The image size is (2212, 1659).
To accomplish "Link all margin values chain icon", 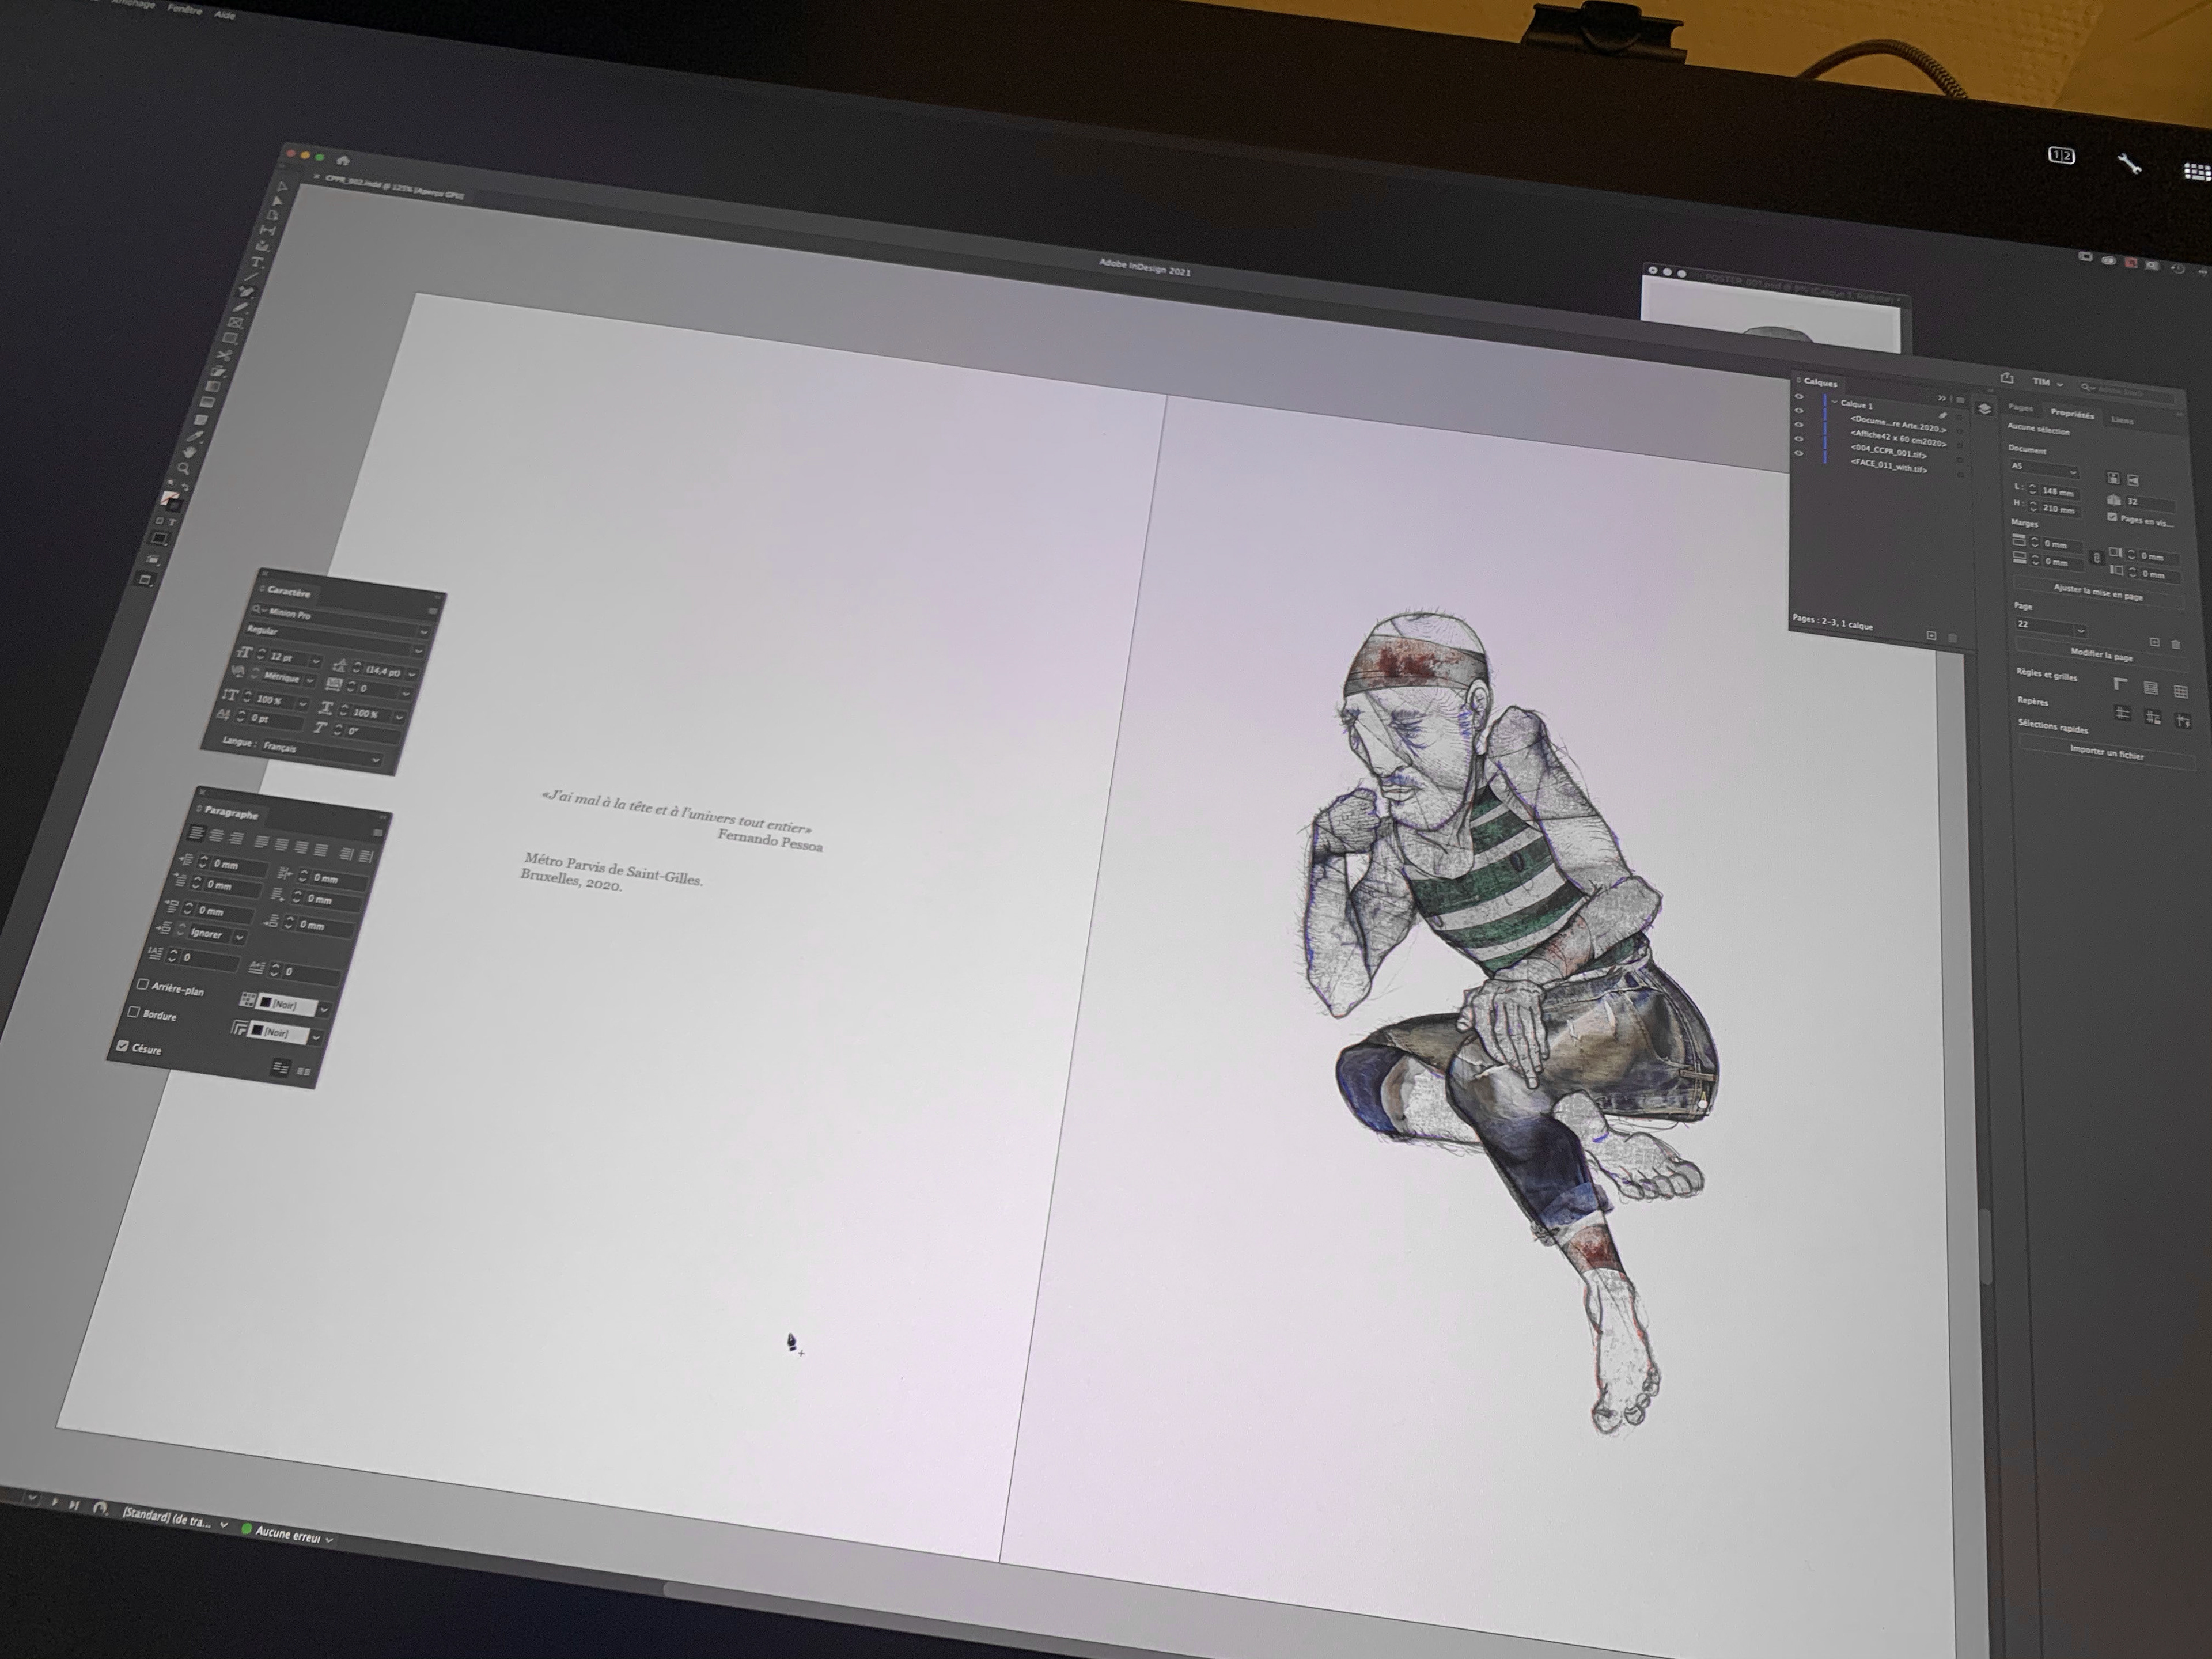I will click(2096, 558).
